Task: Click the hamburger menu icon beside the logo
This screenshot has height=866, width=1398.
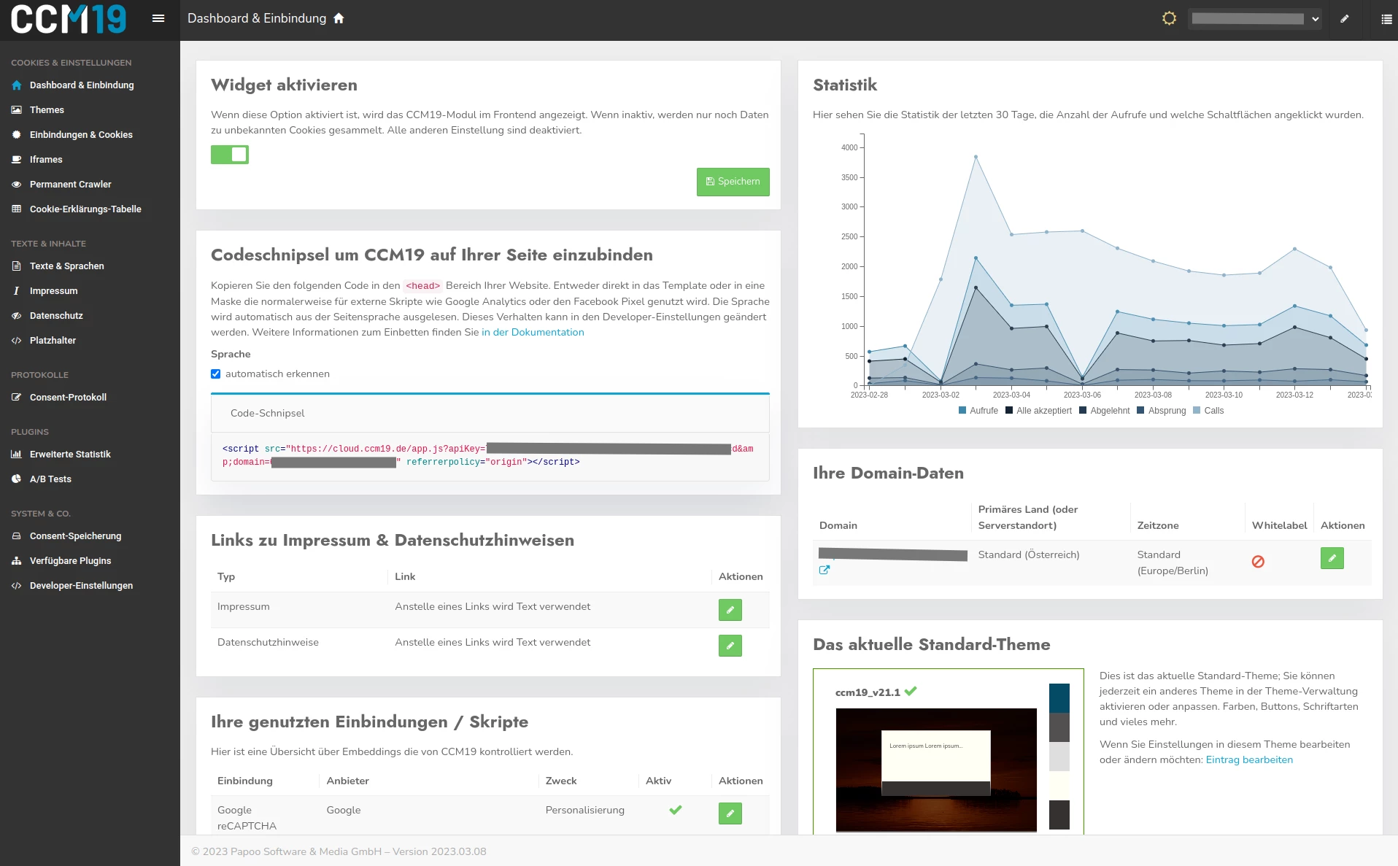Action: click(x=158, y=18)
